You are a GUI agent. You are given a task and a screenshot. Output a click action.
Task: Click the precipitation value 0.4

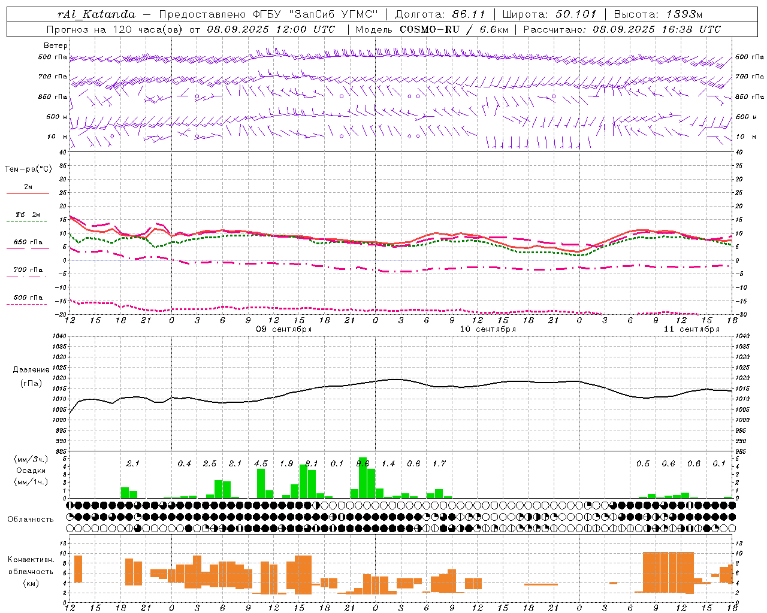[185, 464]
